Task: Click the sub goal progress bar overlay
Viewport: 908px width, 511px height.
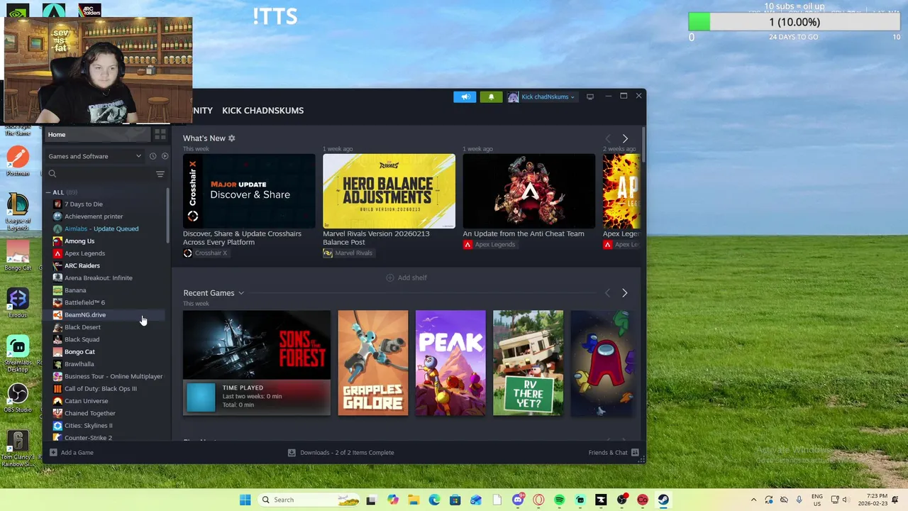Action: [794, 22]
